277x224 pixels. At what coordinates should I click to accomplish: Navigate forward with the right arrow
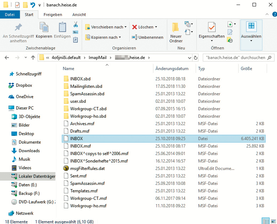(x=17, y=58)
